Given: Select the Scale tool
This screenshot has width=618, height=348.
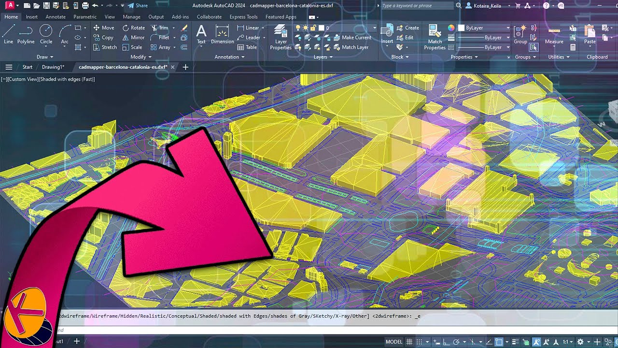Looking at the screenshot, I should click(132, 47).
